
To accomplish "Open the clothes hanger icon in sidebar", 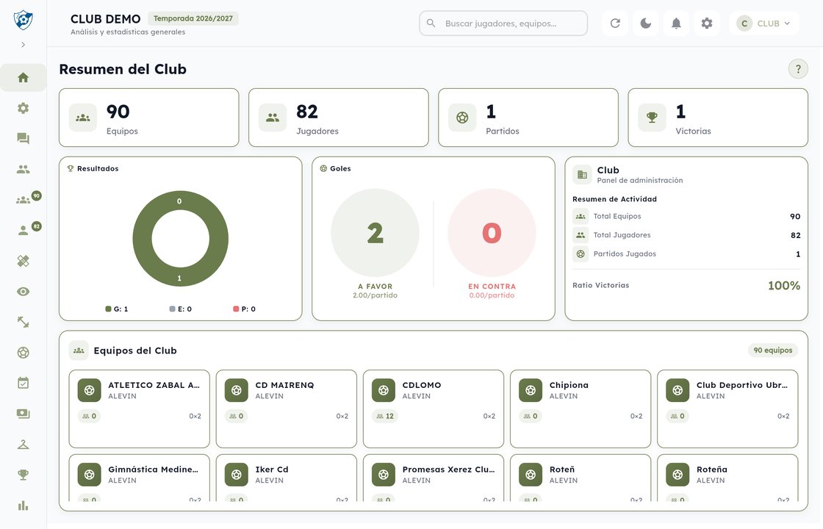I will click(x=23, y=445).
